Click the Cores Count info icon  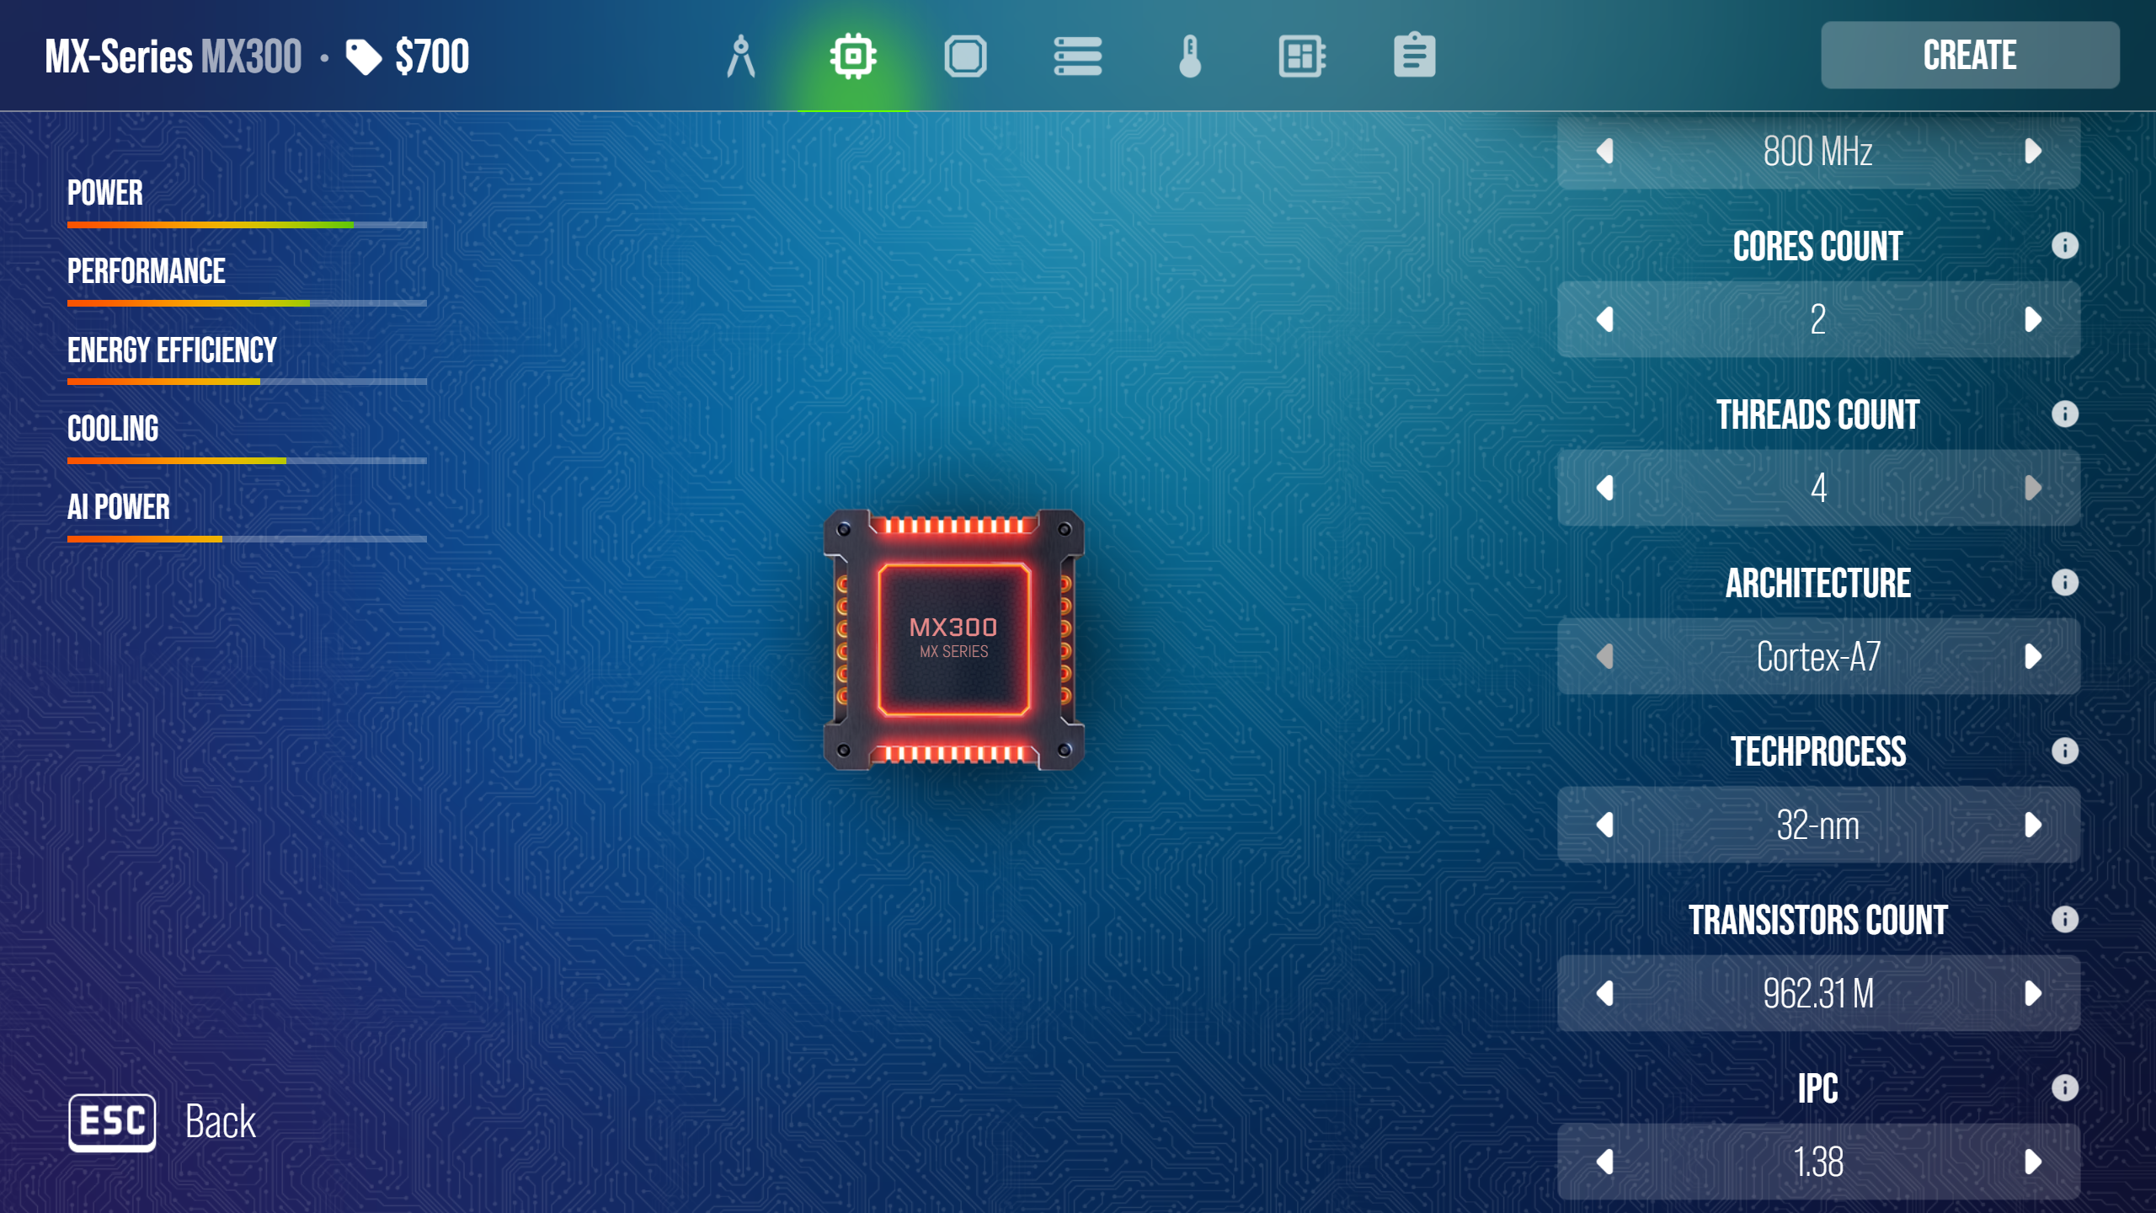click(x=2064, y=246)
